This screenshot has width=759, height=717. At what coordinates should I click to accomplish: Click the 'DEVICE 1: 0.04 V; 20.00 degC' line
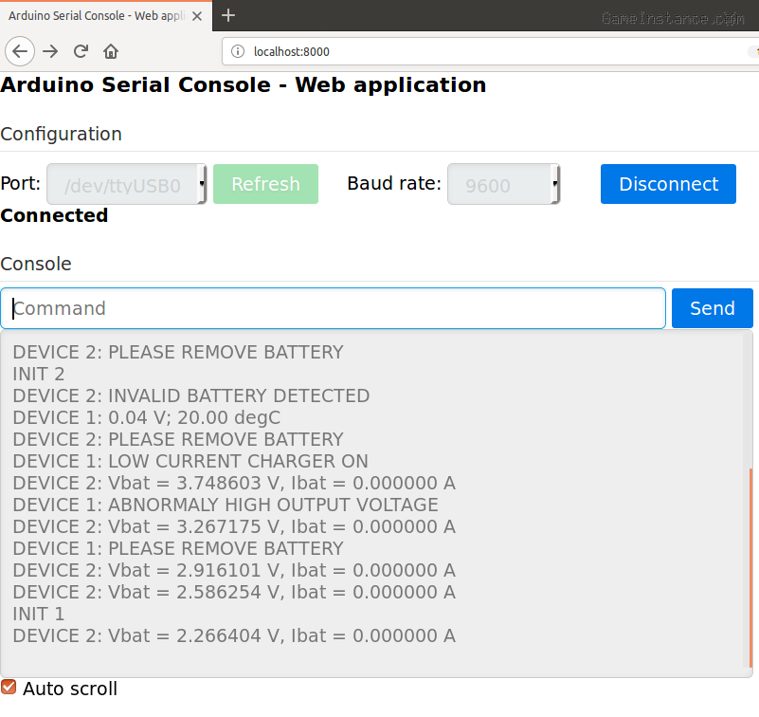tap(147, 417)
